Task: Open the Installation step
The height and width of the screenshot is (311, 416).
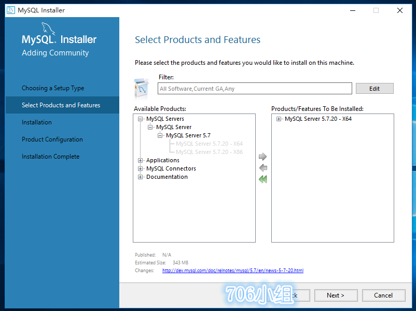Action: (37, 122)
